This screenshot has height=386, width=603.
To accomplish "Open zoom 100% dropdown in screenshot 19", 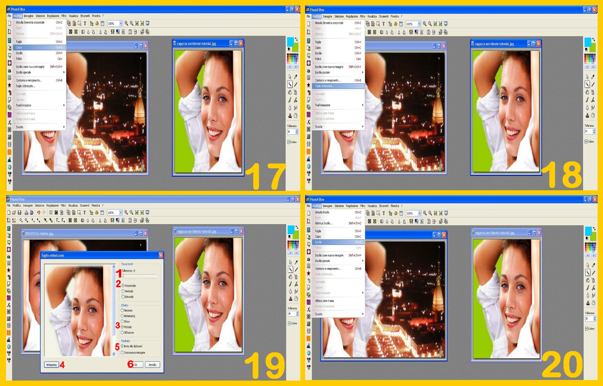I will tap(121, 213).
